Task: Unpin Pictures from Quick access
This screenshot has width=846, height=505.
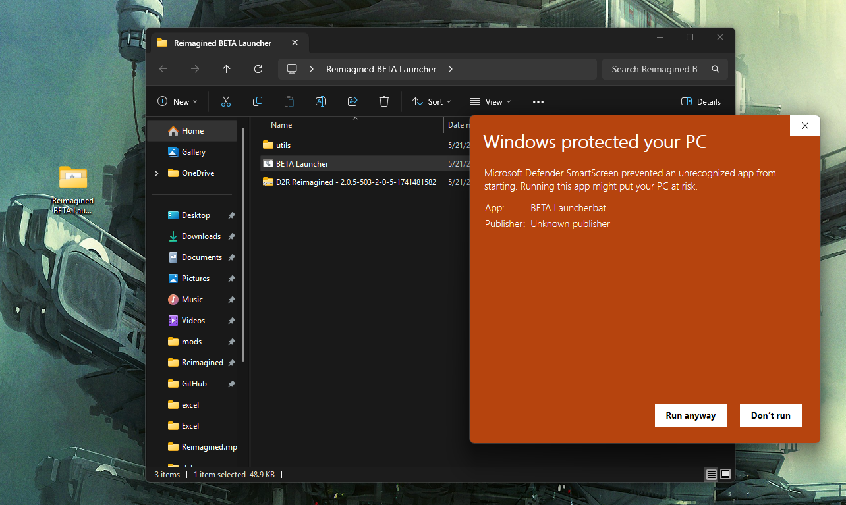Action: point(231,279)
